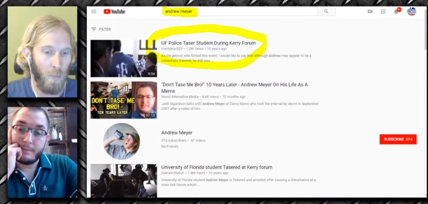Click the "7.8M views" text

click(196, 173)
